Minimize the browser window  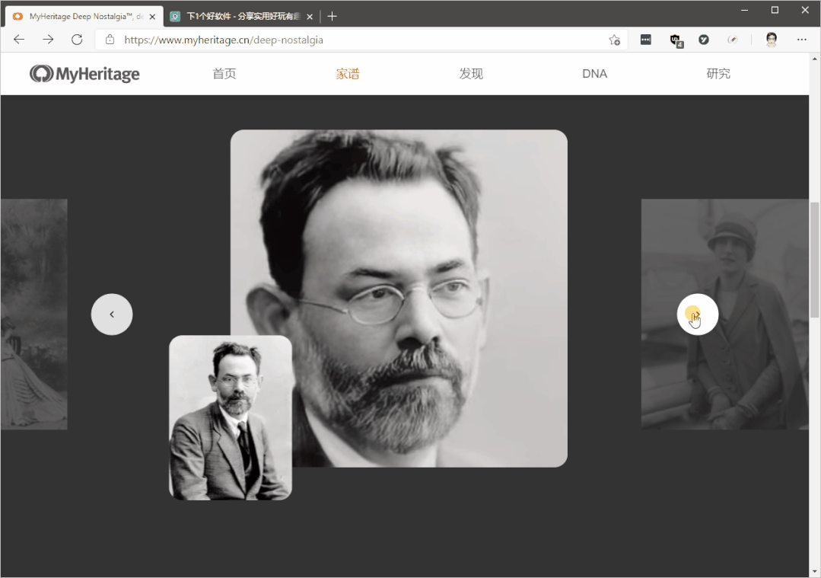[745, 10]
